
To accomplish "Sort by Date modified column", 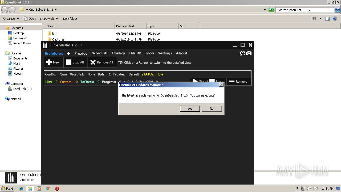I will pos(131,26).
